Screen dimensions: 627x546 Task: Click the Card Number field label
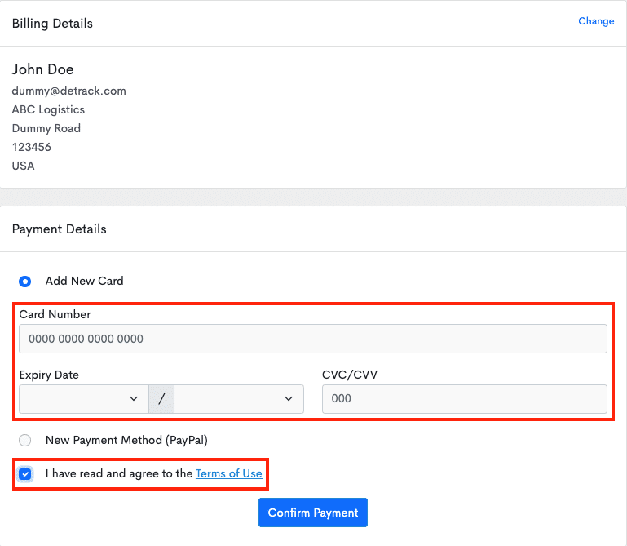tap(55, 314)
